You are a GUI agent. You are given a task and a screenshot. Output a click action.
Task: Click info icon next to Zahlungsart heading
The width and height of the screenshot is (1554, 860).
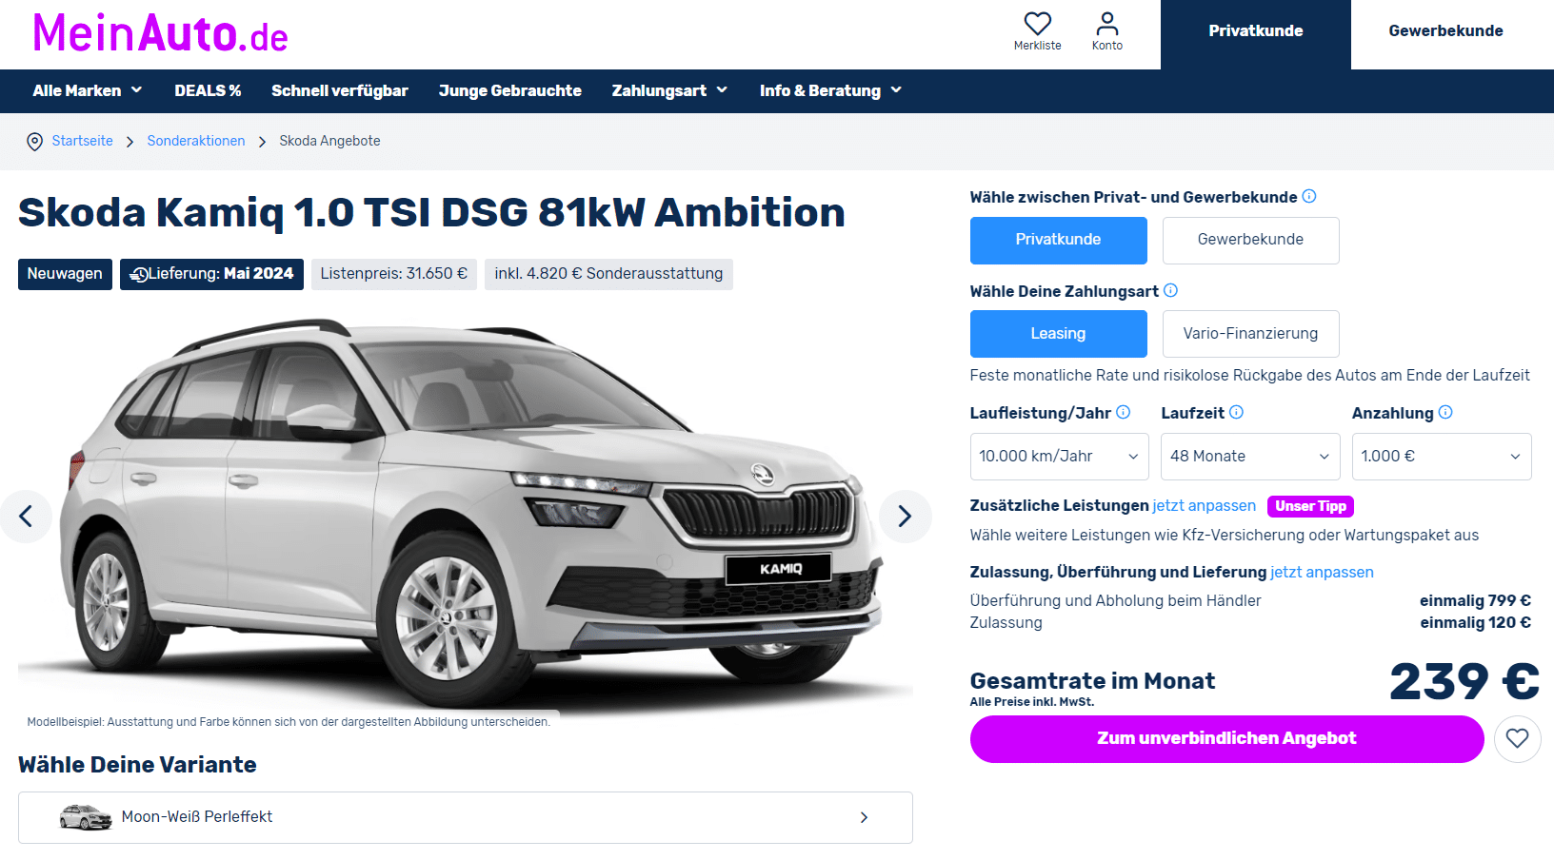[1170, 290]
